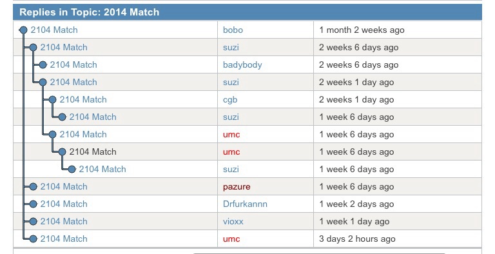Click the tree node circle in cgb's row

pos(52,99)
